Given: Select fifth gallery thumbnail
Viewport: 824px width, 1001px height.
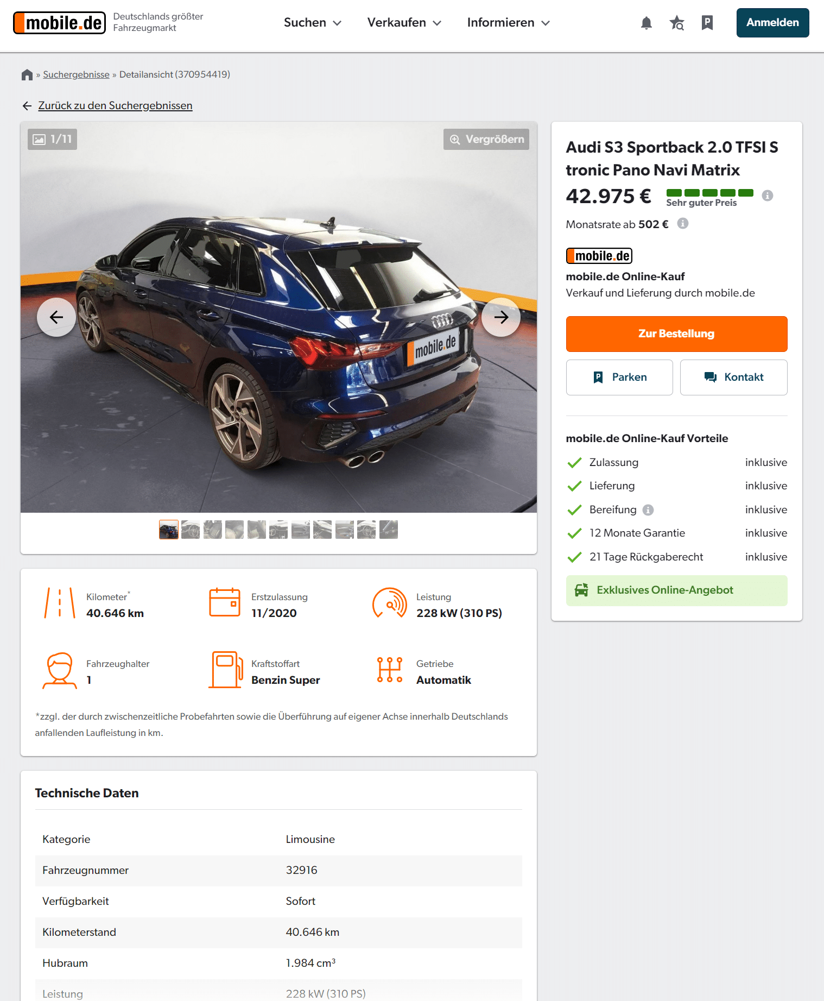Looking at the screenshot, I should (x=257, y=530).
